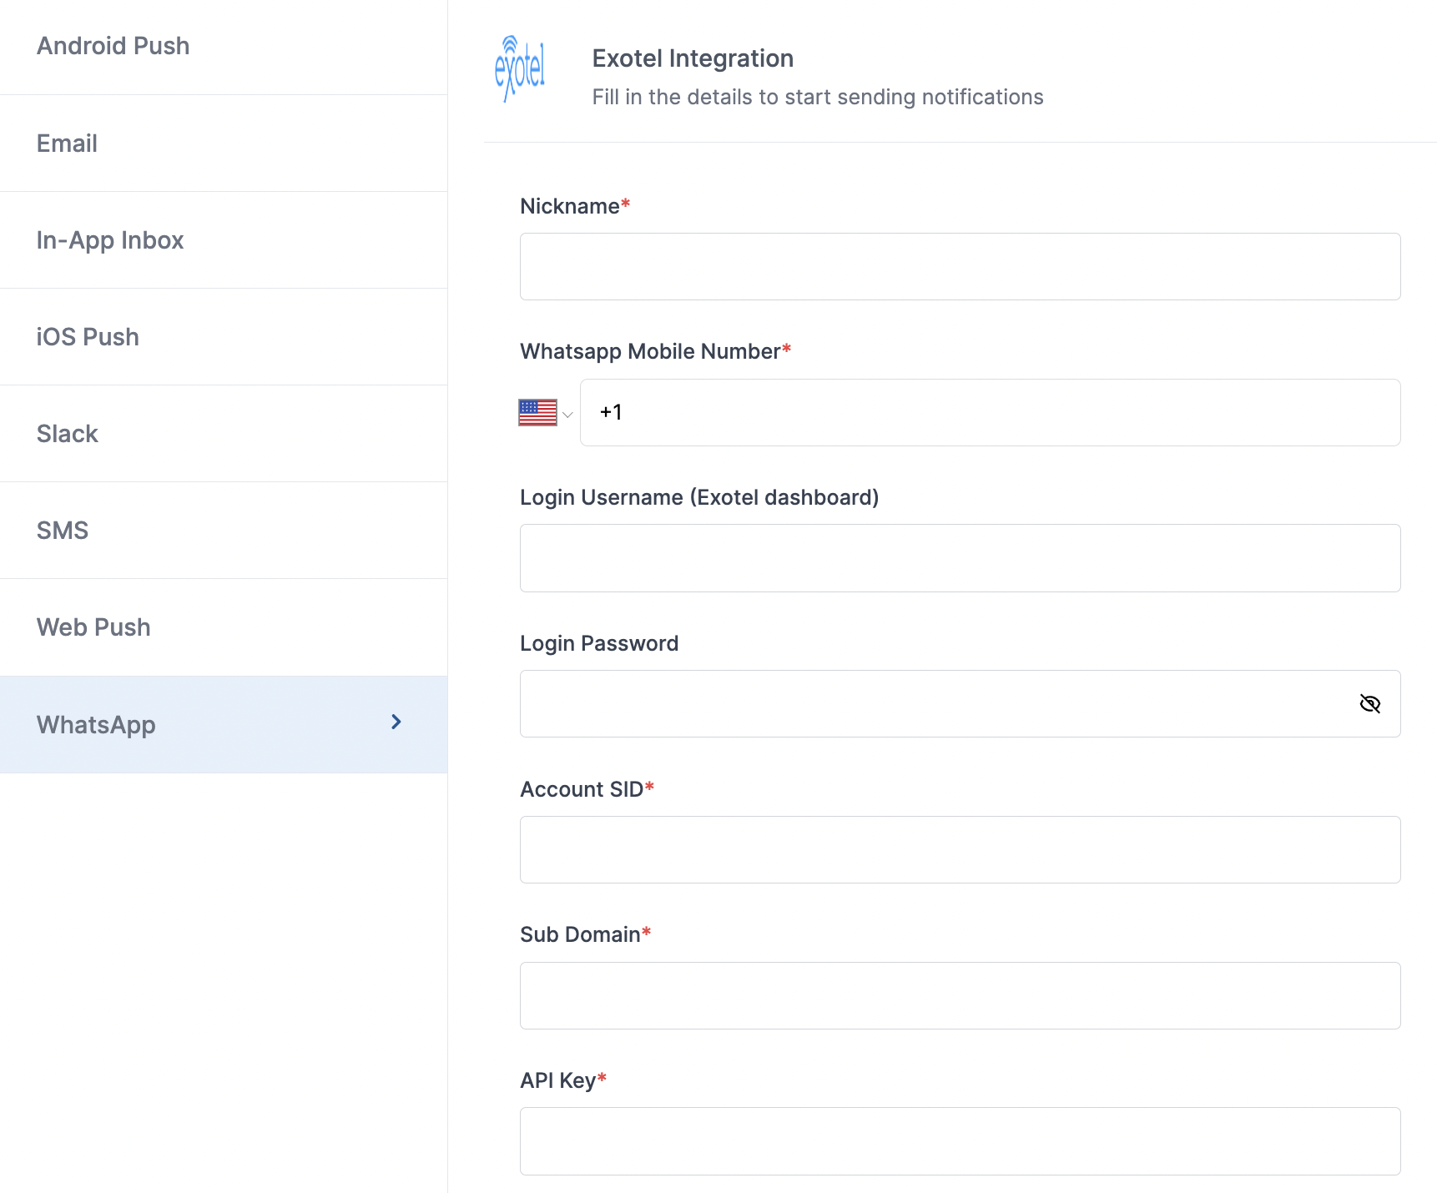Open the US flag country code dropdown

546,413
